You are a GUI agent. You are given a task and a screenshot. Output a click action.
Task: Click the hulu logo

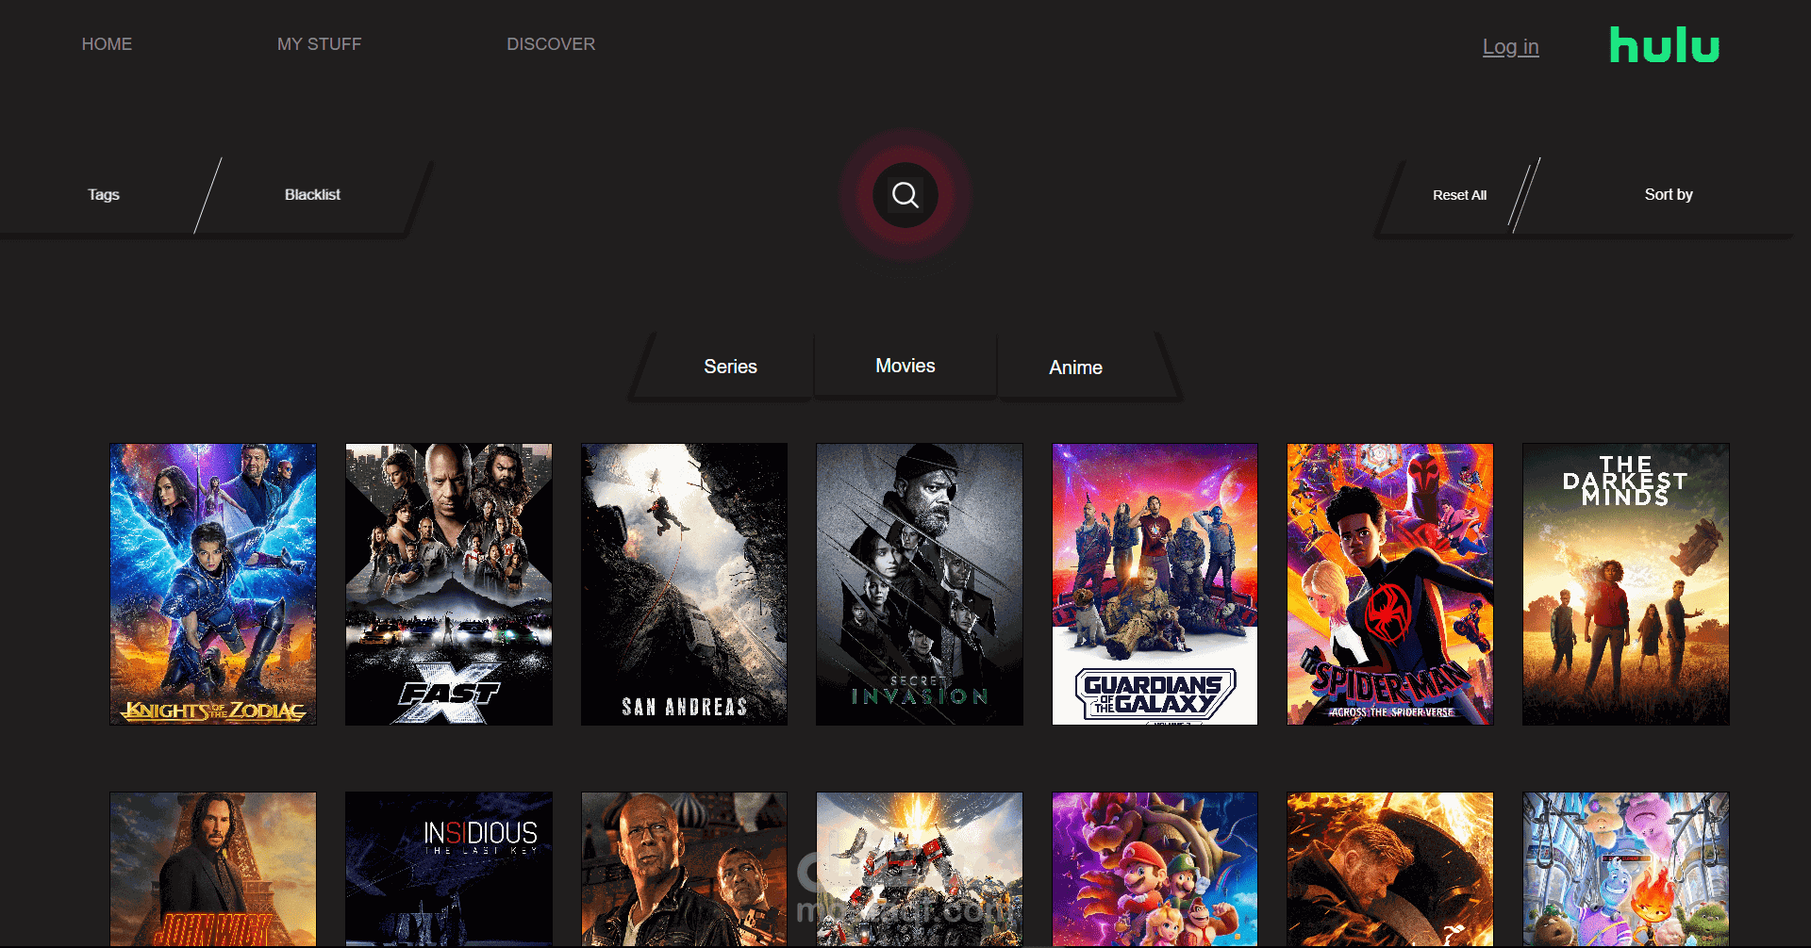click(1665, 45)
